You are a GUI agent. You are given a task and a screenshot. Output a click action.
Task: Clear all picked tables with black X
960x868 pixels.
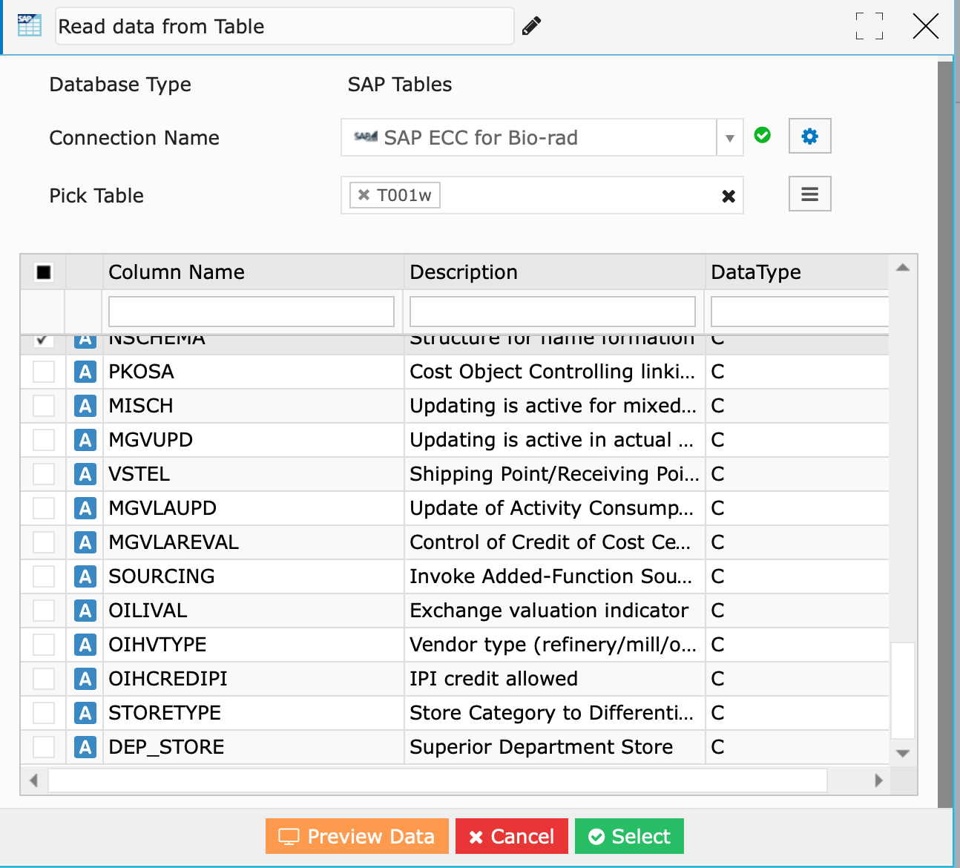coord(729,196)
